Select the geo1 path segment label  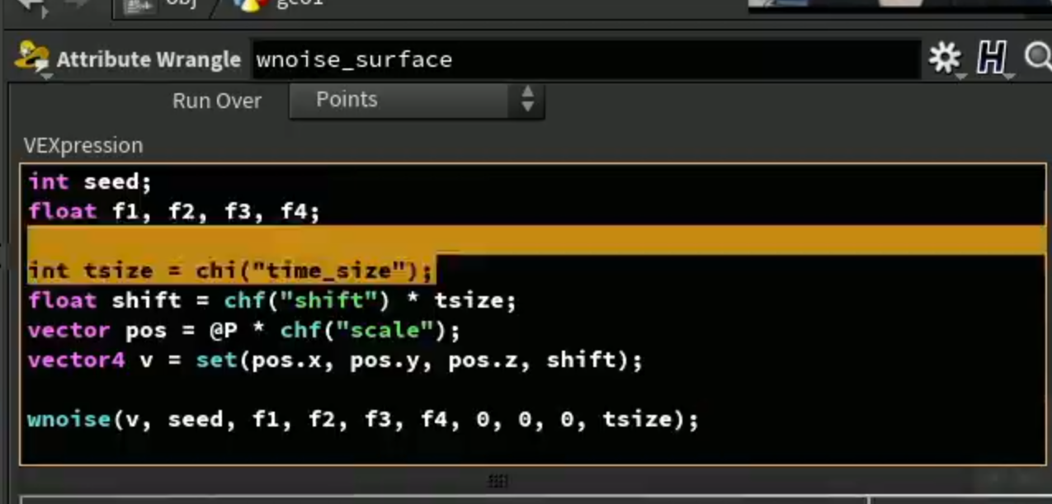(x=300, y=3)
